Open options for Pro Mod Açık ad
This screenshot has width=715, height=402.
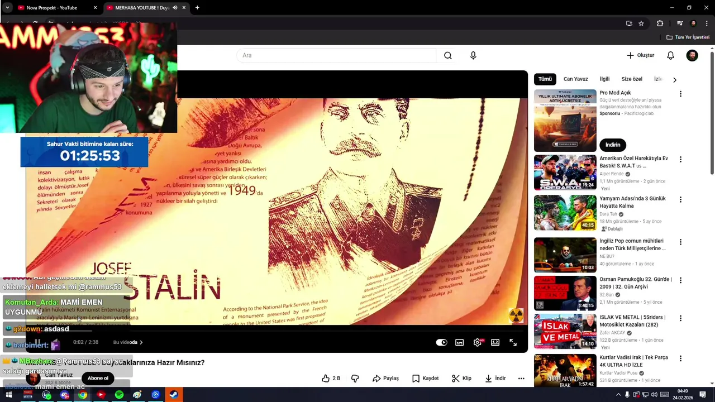[680, 94]
